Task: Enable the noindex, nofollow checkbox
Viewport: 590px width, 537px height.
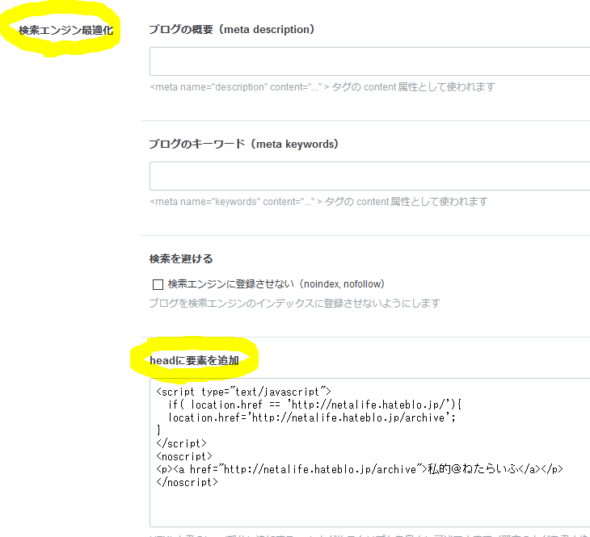Action: (x=158, y=284)
